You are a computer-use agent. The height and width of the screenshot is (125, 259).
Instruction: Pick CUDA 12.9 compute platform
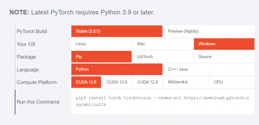click(147, 82)
